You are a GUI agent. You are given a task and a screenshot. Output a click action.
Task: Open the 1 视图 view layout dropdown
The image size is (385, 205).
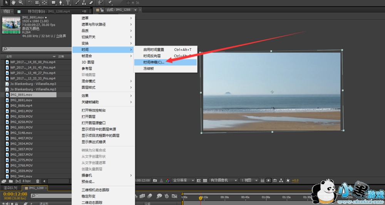point(248,180)
